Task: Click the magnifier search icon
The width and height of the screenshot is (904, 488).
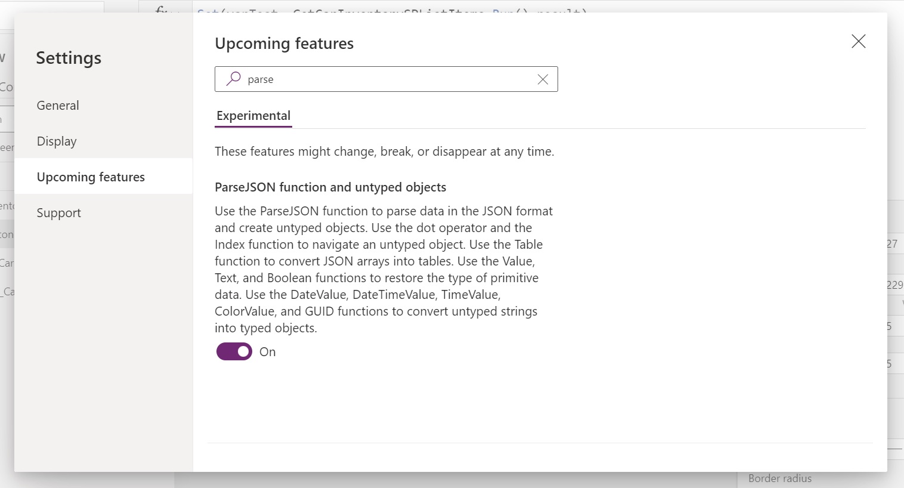Action: (x=234, y=79)
